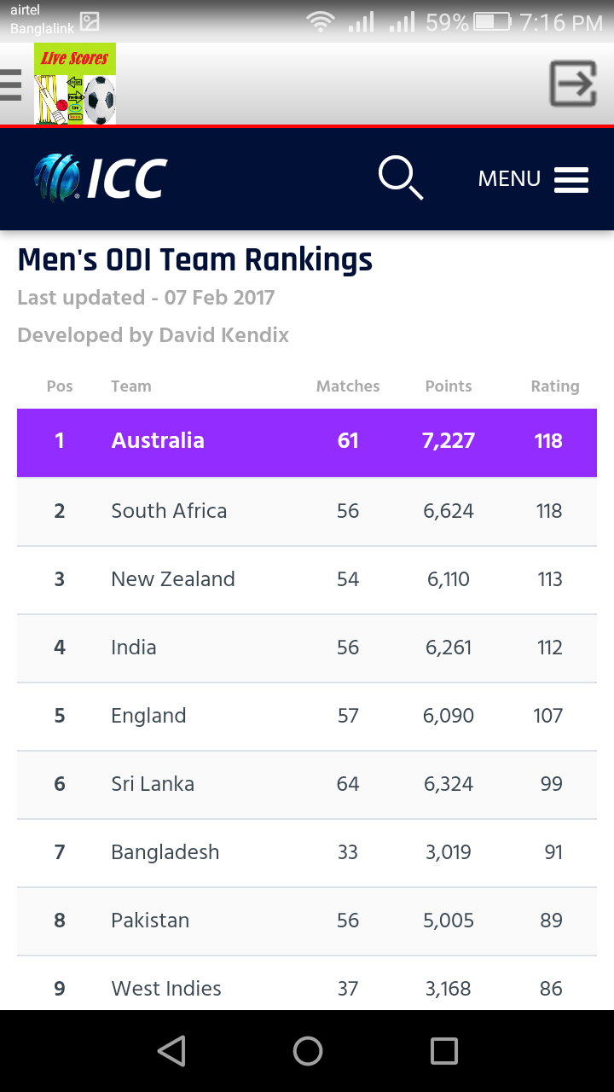Viewport: 614px width, 1092px height.
Task: Tap the Live Scores app logo
Action: point(75,84)
